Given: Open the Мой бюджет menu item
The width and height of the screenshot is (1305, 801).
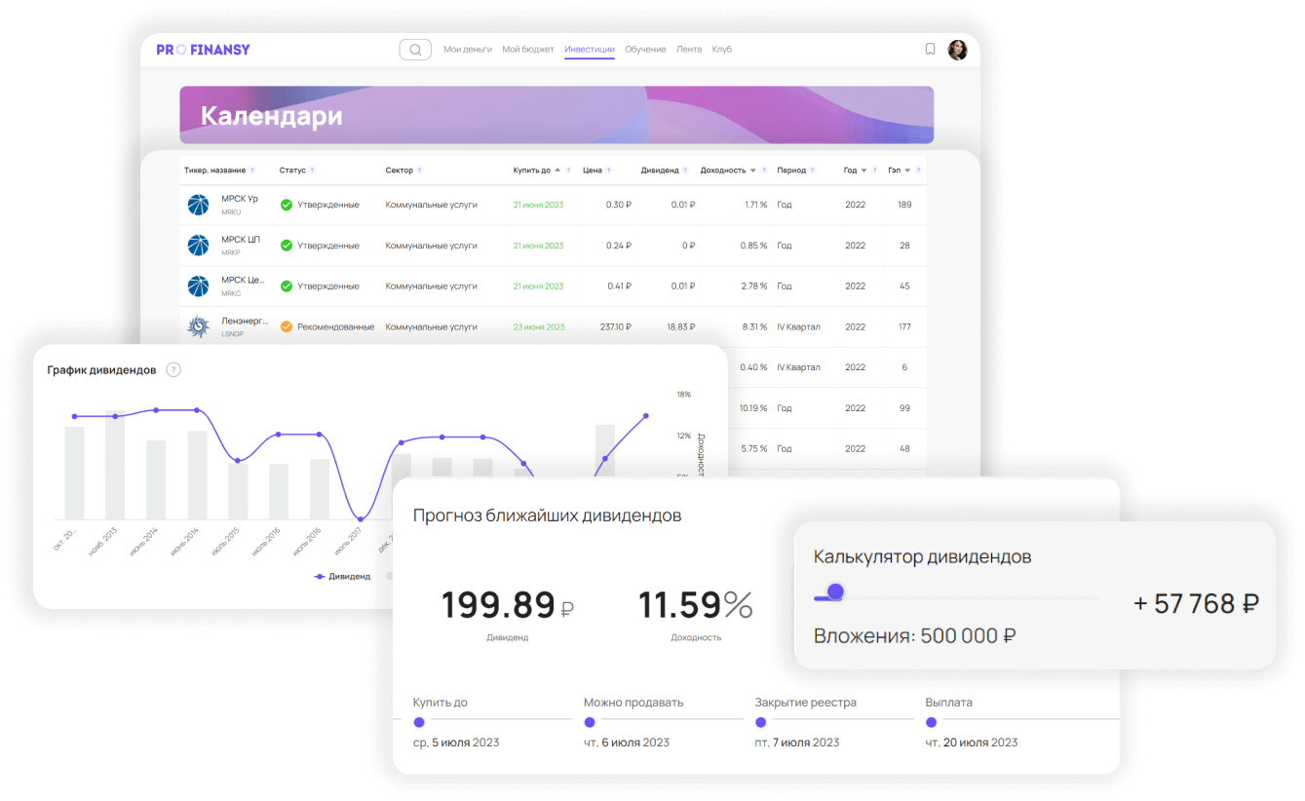Looking at the screenshot, I should click(528, 50).
